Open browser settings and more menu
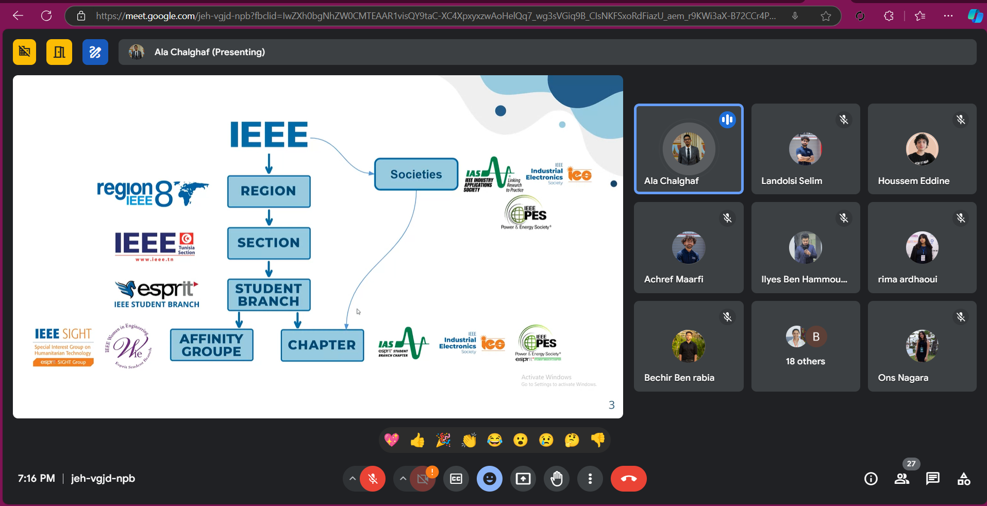The height and width of the screenshot is (506, 987). coord(948,16)
